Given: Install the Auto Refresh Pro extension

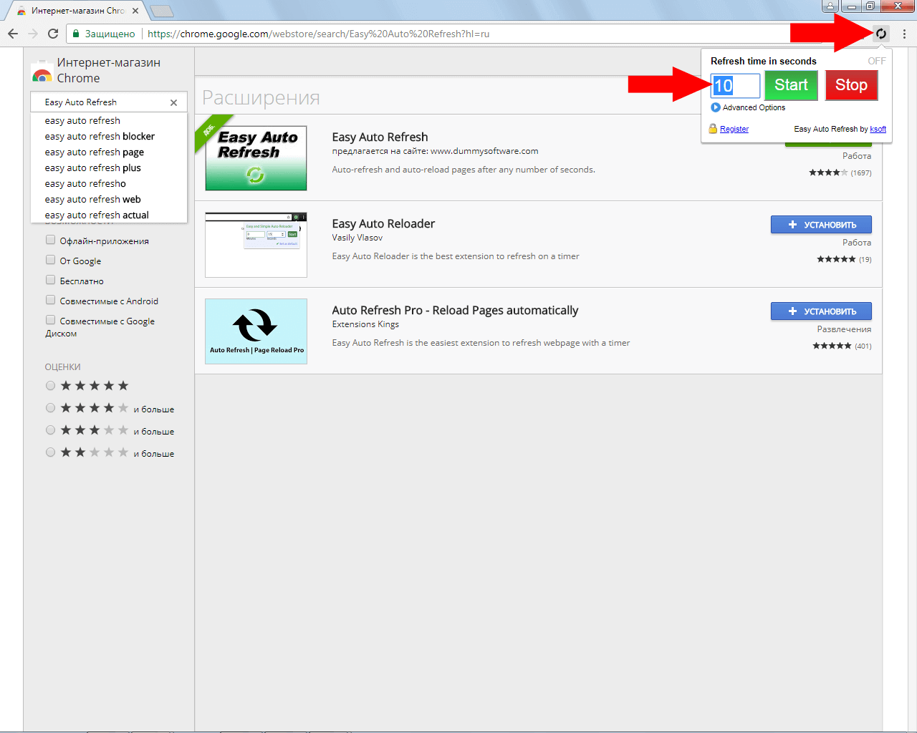Looking at the screenshot, I should (821, 311).
